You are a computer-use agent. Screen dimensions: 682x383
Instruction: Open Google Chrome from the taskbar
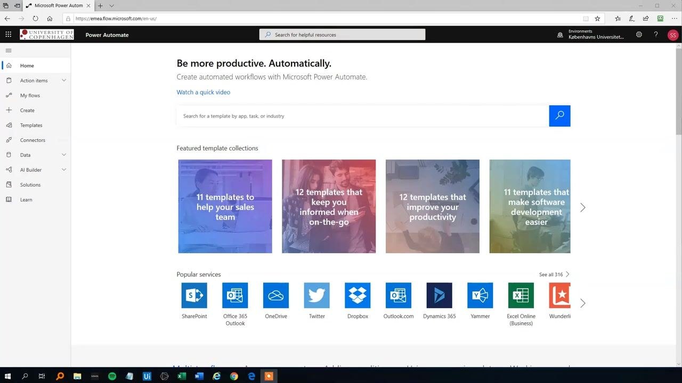click(x=234, y=376)
